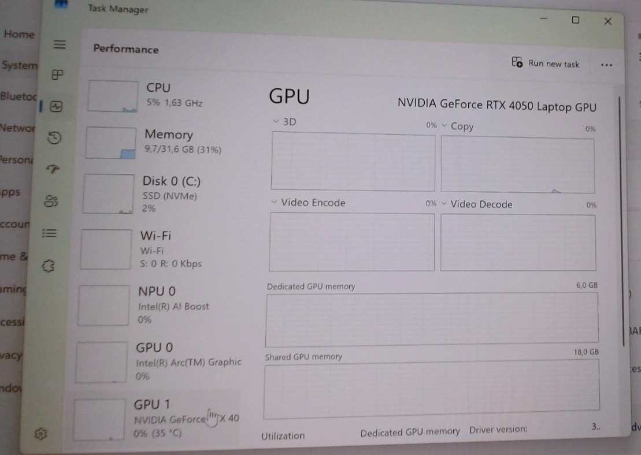Click the Shared GPU memory graph
This screenshot has height=455, width=641.
coord(431,389)
